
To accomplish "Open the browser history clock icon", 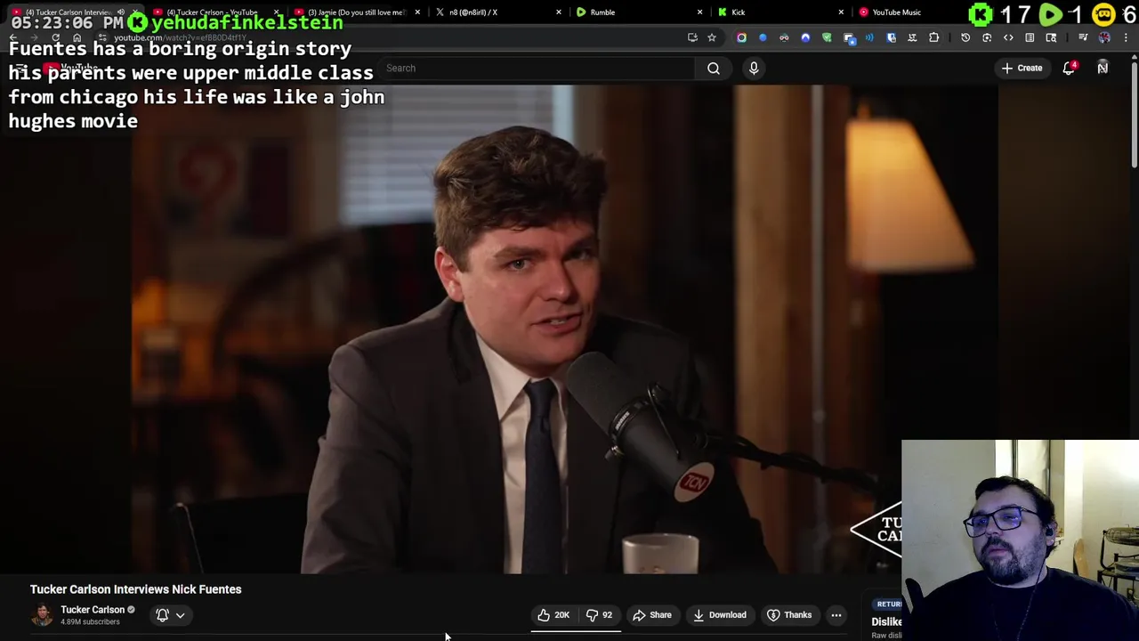I will pos(965,37).
